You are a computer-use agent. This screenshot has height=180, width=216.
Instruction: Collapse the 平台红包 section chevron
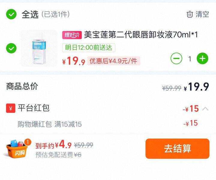(205, 109)
